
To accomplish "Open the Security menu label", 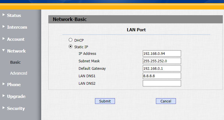I will pos(16,109).
